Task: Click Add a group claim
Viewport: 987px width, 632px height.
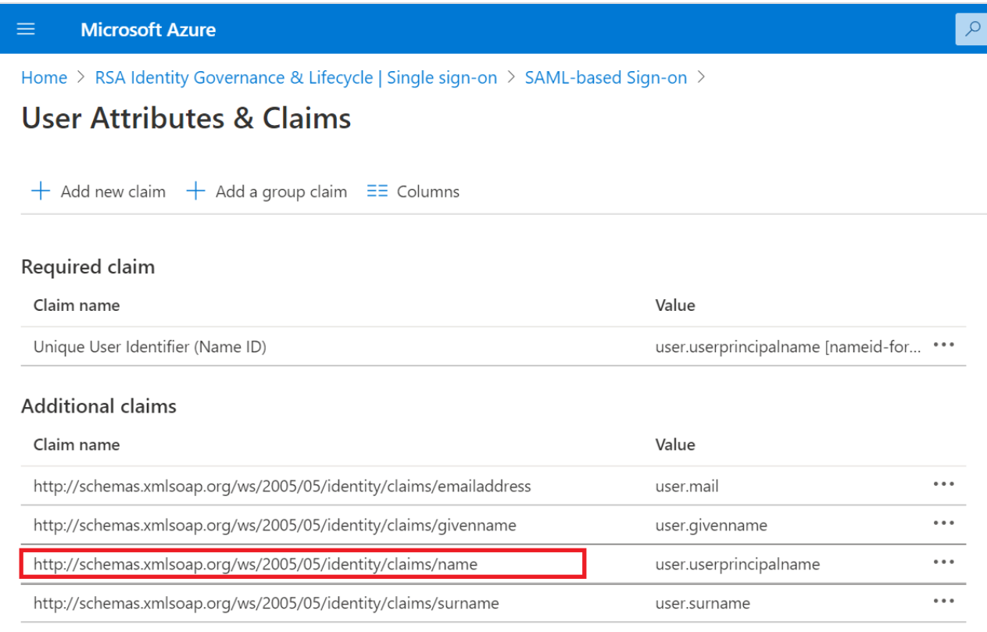Action: [281, 191]
